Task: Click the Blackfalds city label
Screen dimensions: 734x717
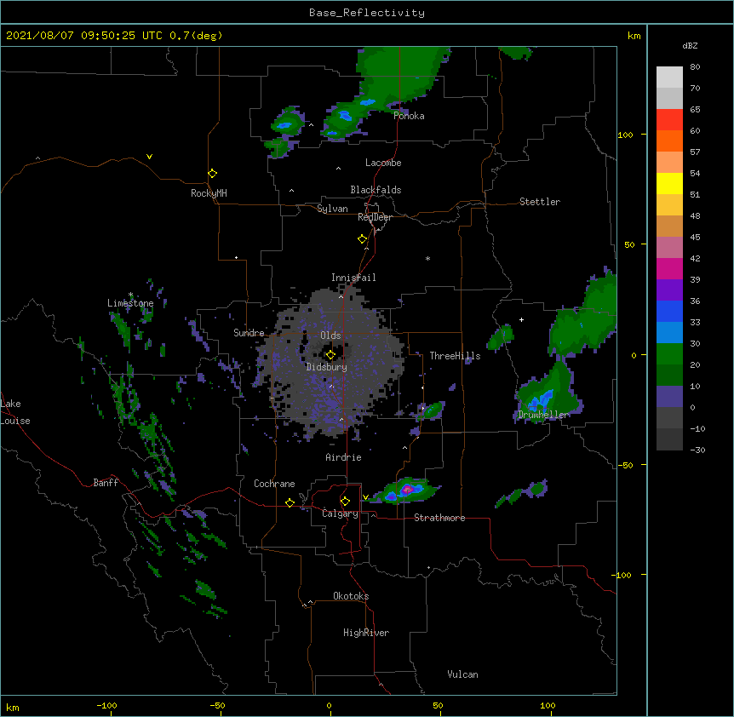Action: 376,190
